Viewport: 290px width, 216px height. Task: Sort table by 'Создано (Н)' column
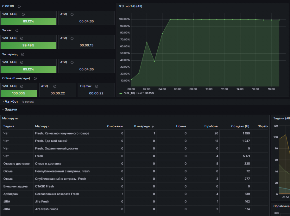pos(240,126)
